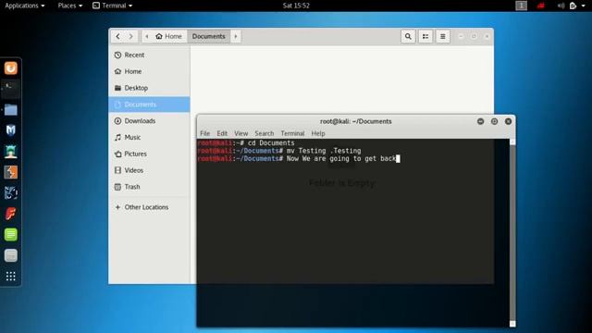Select Documents in the path bar
This screenshot has height=333, width=592.
(x=209, y=36)
